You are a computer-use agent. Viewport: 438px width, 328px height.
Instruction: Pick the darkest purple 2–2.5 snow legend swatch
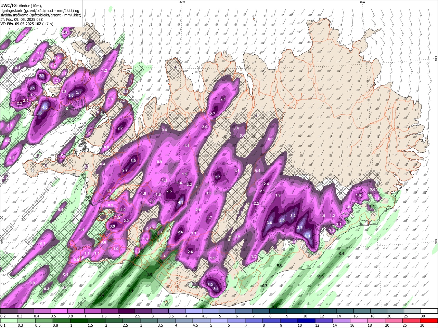(126, 311)
